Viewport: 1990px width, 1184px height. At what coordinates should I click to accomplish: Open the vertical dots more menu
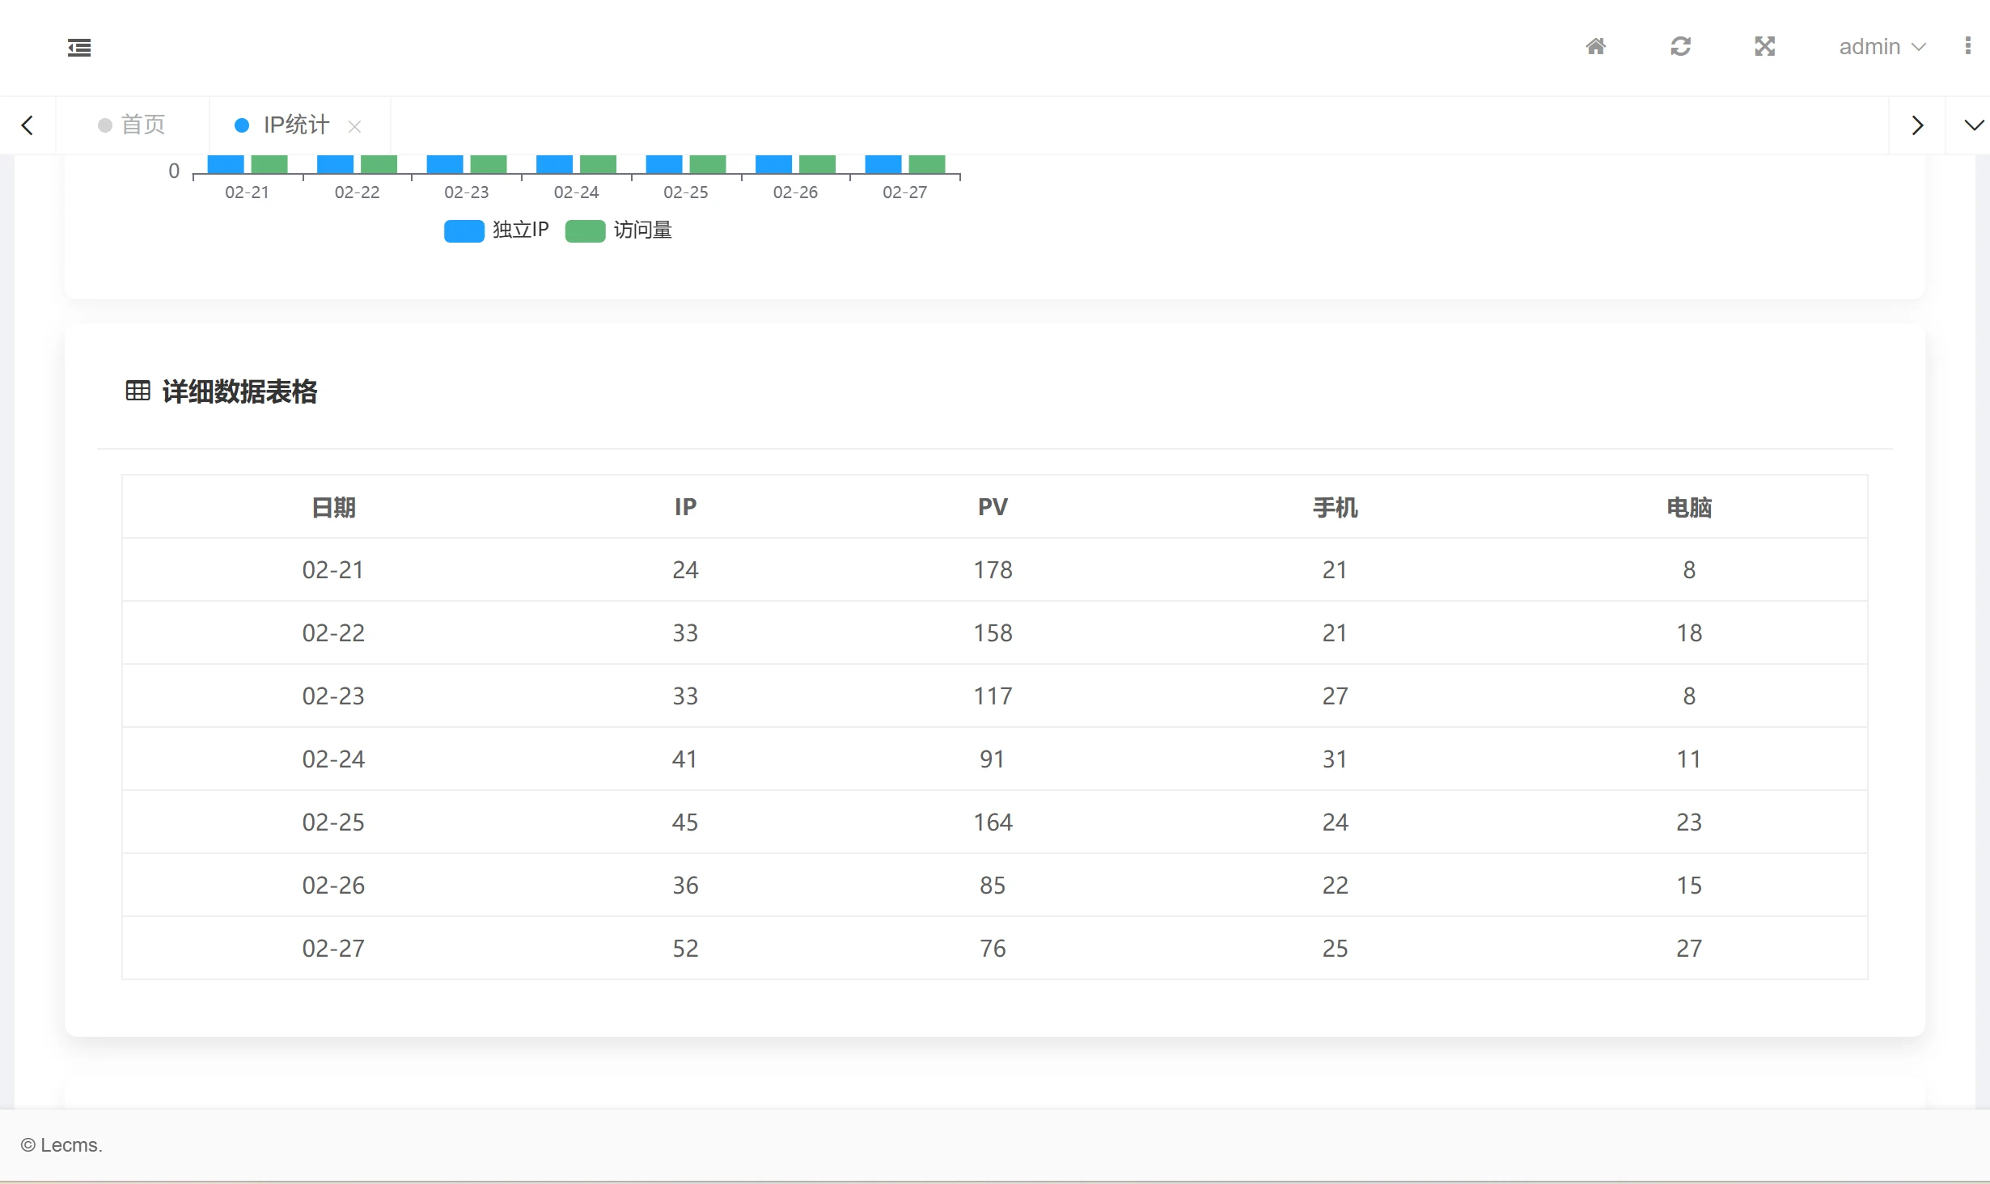point(1967,46)
